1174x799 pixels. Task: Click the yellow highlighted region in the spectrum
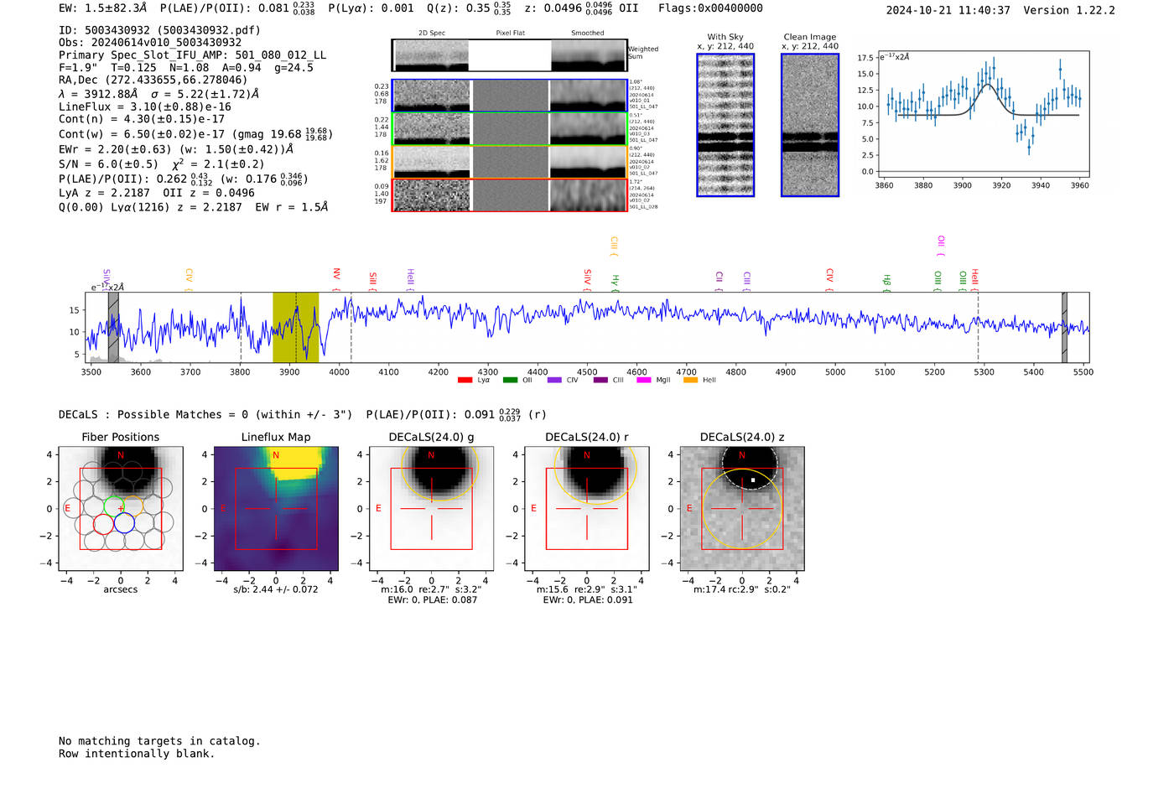295,328
